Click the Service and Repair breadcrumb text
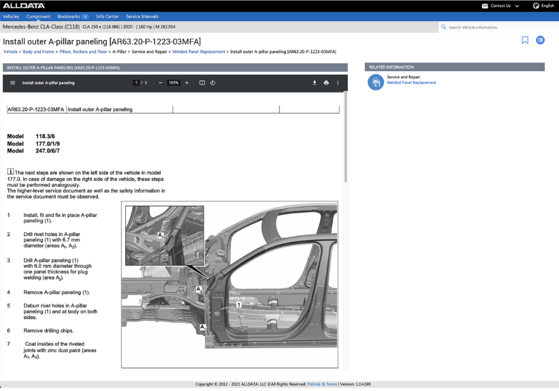Screen dimensions: 559x391 [x=149, y=51]
